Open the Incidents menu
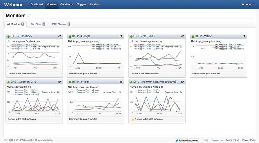This screenshot has height=143, width=259. (95, 4)
